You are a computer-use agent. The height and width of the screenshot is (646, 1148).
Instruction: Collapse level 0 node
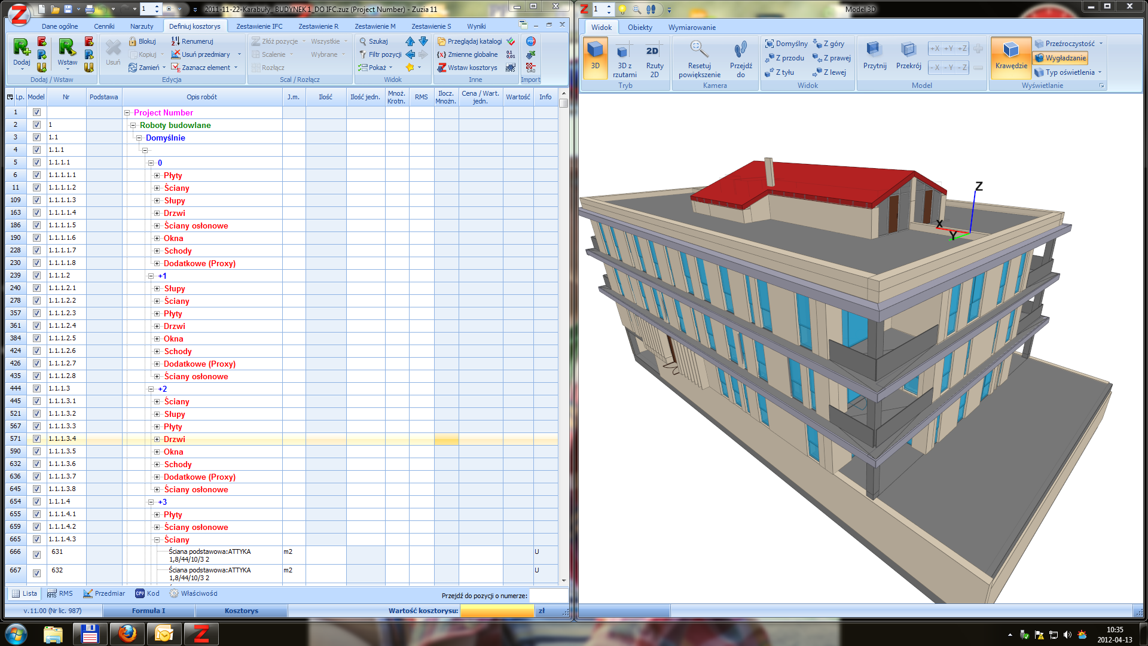(x=151, y=163)
